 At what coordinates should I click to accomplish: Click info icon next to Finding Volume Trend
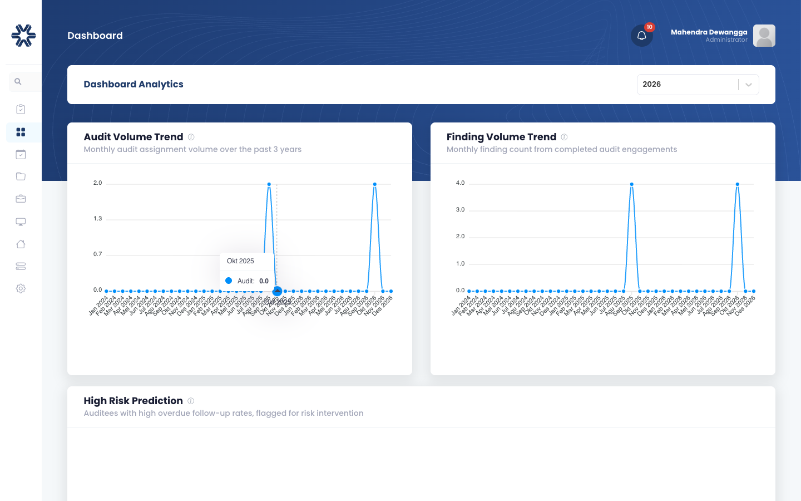pos(564,137)
